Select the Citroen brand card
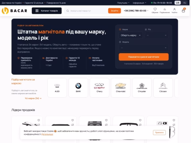191x143 pixels. (x=163, y=88)
